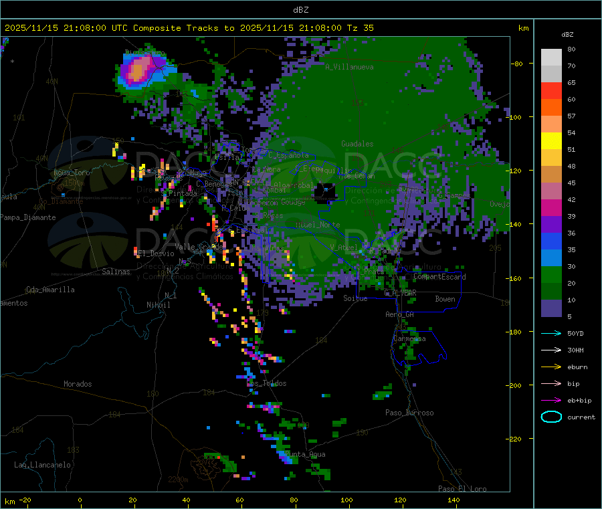Click the cyan 50YD track arrow in legend
This screenshot has width=602, height=509.
coord(551,333)
